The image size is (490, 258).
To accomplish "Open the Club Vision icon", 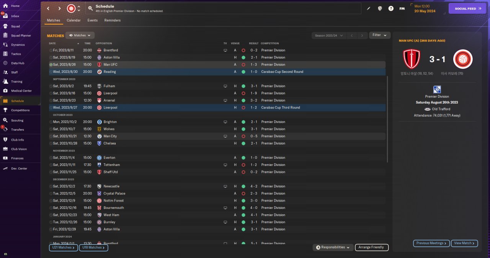I will click(x=5, y=149).
